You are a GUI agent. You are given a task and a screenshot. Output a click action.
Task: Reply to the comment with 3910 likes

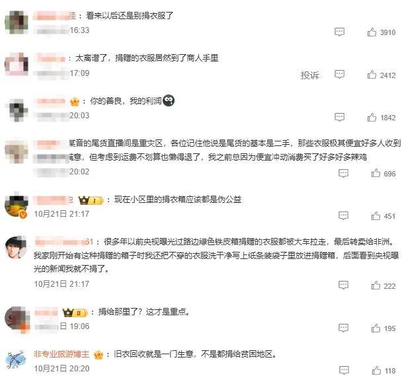point(339,32)
